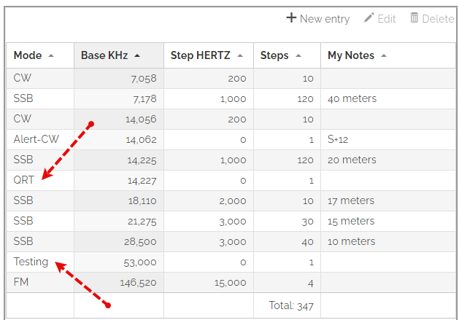The width and height of the screenshot is (459, 320).
Task: Select the Alert-CW mode row
Action: point(34,139)
